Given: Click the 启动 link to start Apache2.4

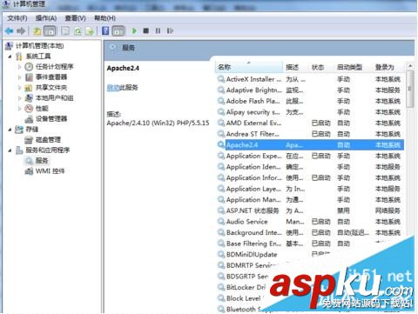Looking at the screenshot, I should (113, 87).
